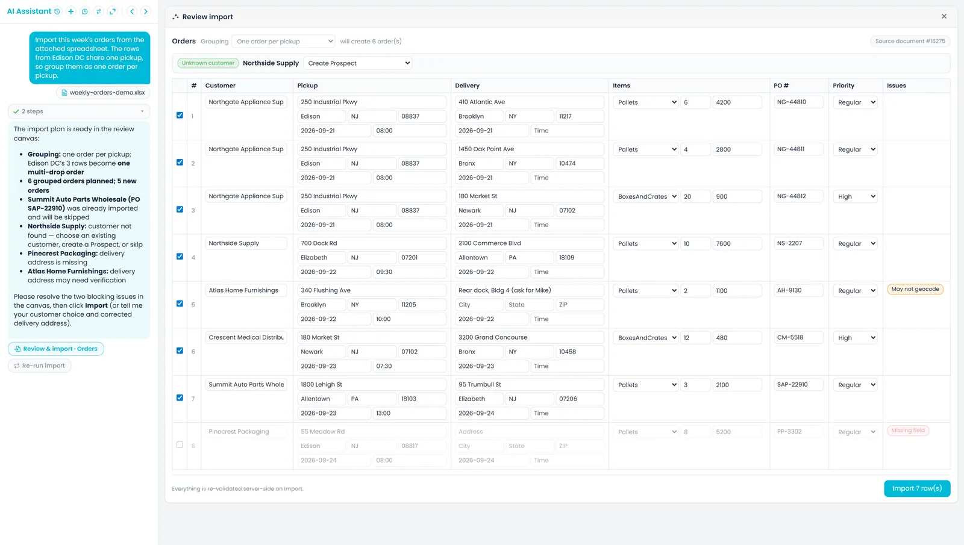Go to next with right chevron
The width and height of the screenshot is (964, 545).
[146, 11]
